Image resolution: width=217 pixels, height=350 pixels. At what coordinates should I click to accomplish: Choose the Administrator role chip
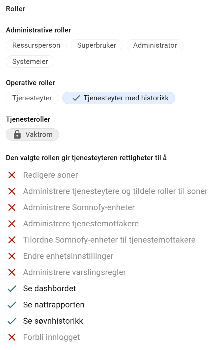[x=155, y=45]
